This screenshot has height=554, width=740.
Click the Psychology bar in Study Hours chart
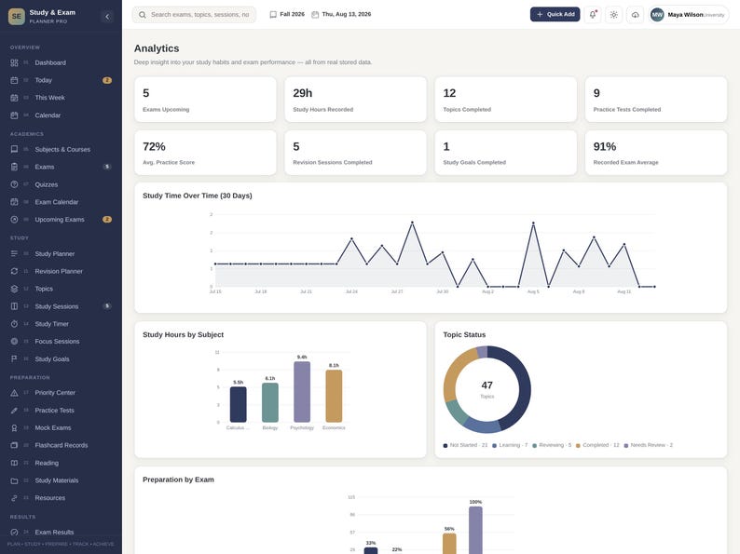click(x=302, y=392)
